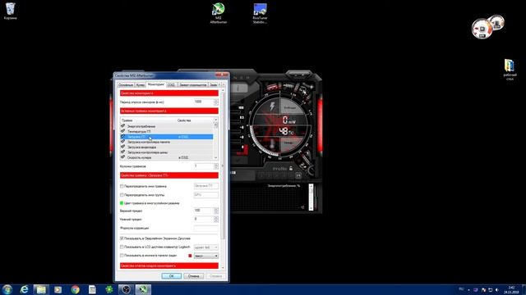
Task: Open the Захват скриншотов tab
Action: click(x=193, y=85)
